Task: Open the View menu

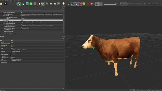Action: coord(3,1)
